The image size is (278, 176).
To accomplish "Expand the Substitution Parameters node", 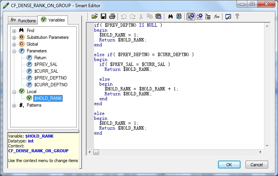I will pos(14,38).
